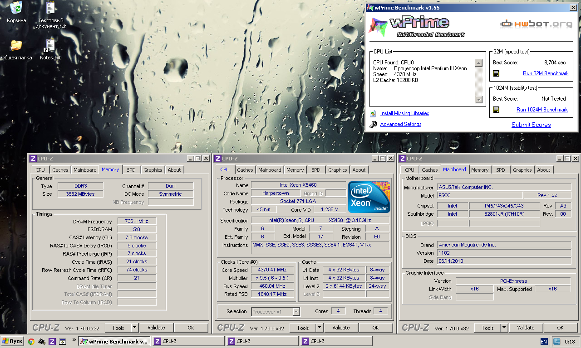Open the Корзина recycle bin desktop icon
Viewport: 581px width, 348px height.
(16, 8)
